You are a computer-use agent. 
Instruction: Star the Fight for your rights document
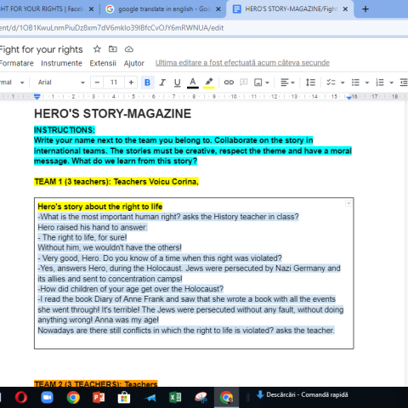tap(97, 49)
